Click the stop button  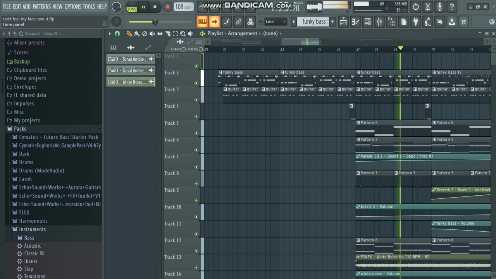click(155, 7)
